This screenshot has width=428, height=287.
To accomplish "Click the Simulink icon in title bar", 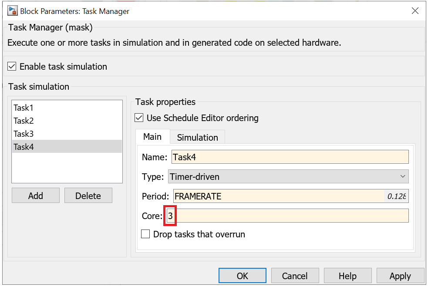I will coord(12,11).
